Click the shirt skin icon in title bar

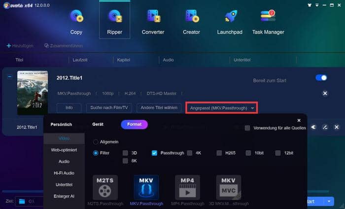[310, 5]
